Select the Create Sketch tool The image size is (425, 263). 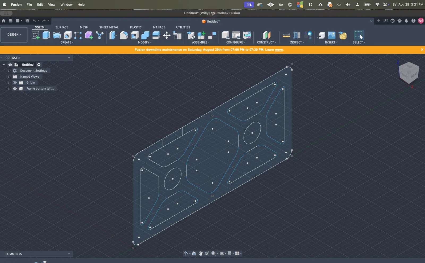[x=36, y=35]
